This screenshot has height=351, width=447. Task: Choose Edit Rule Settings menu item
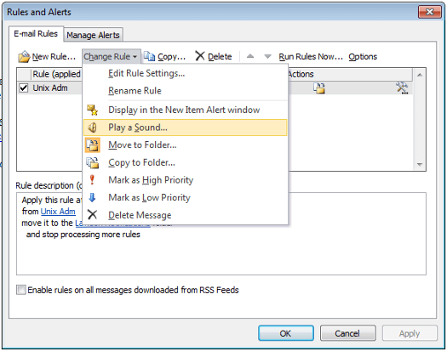click(146, 73)
